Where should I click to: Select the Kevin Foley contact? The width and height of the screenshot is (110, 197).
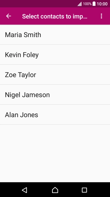pyautogui.click(x=55, y=54)
